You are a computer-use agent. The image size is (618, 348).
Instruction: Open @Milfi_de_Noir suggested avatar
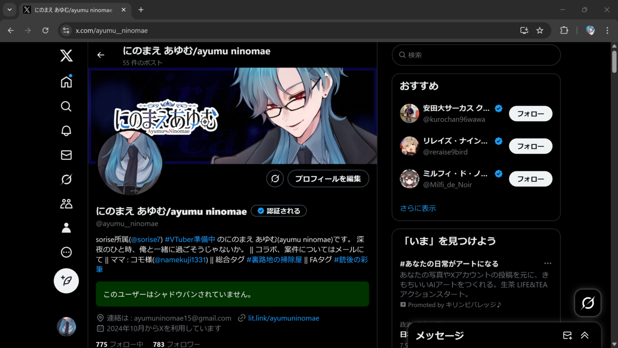click(x=409, y=179)
